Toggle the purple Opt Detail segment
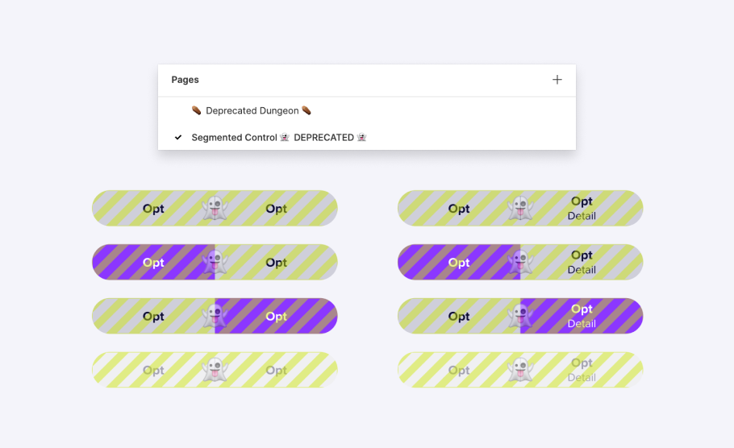This screenshot has width=734, height=448. click(x=582, y=316)
